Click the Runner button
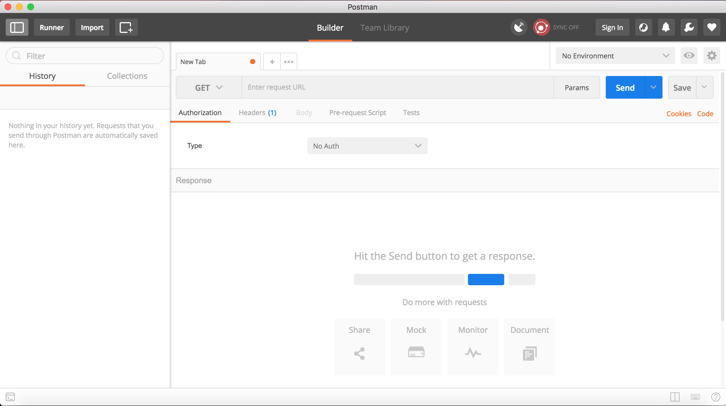The width and height of the screenshot is (726, 406). click(x=52, y=28)
